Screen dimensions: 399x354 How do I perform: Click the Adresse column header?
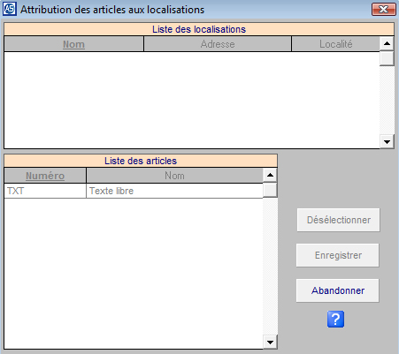point(218,44)
